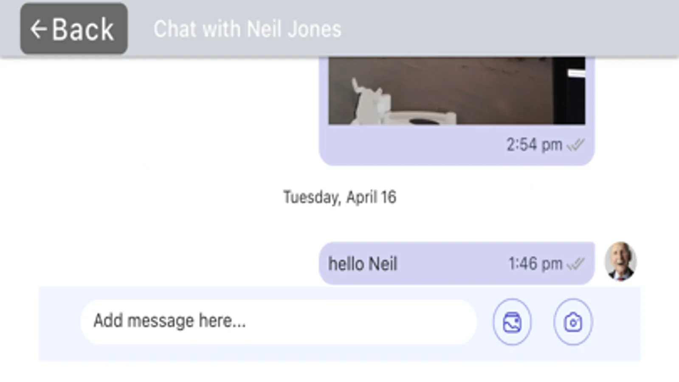Click the Add message here placeholder text
The width and height of the screenshot is (679, 382).
pos(169,321)
